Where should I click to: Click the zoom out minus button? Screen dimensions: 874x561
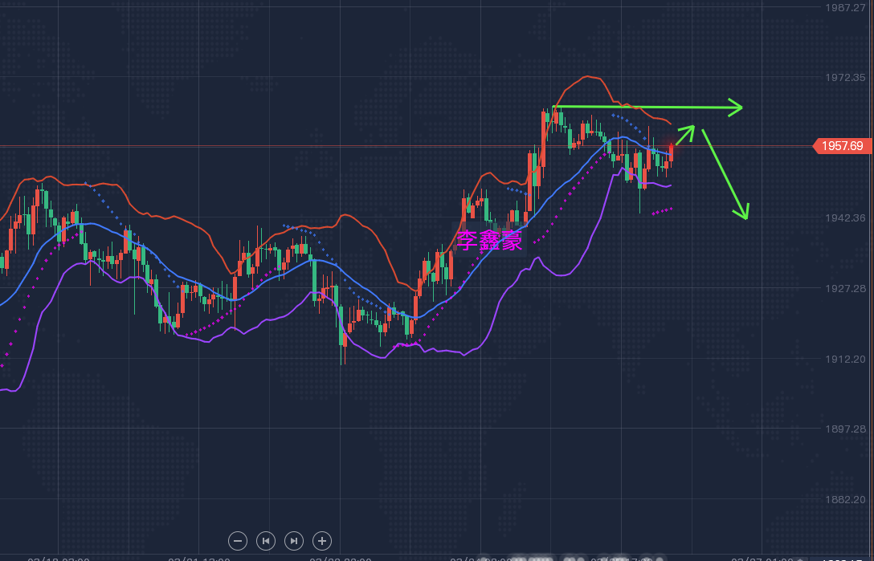[238, 541]
